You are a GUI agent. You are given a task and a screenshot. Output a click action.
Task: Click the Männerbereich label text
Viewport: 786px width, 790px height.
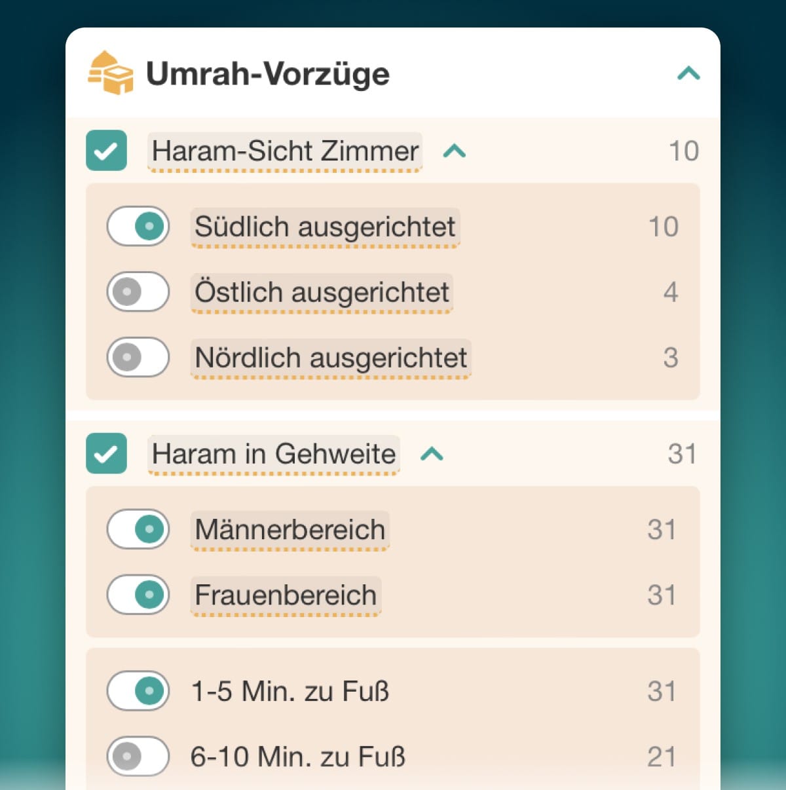point(290,529)
